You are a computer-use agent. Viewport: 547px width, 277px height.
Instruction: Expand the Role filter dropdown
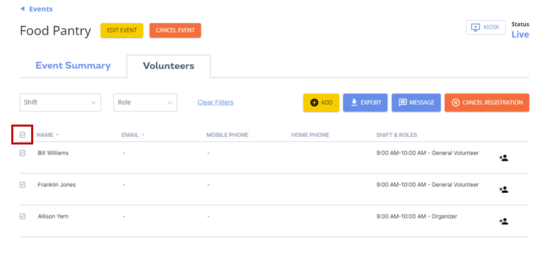pos(145,103)
